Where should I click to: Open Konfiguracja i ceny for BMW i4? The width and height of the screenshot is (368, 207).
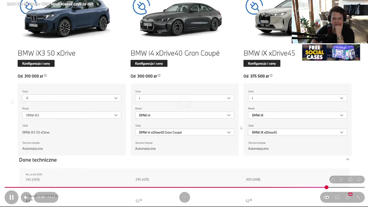[x=149, y=64]
